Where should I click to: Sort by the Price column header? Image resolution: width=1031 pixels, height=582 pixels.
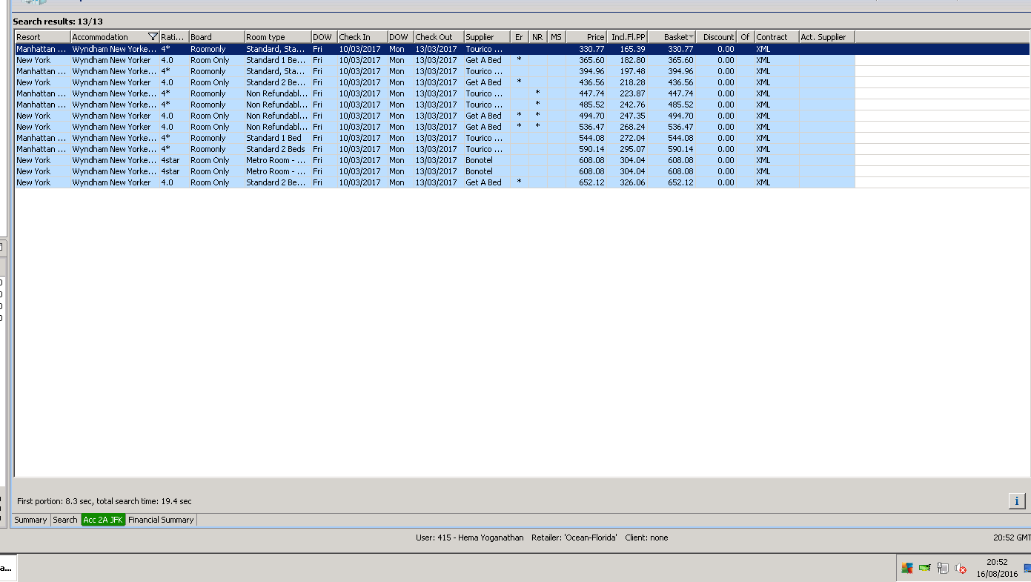pos(586,37)
